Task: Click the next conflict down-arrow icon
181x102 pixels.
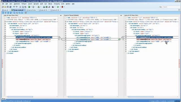Action: [x=8, y=13]
